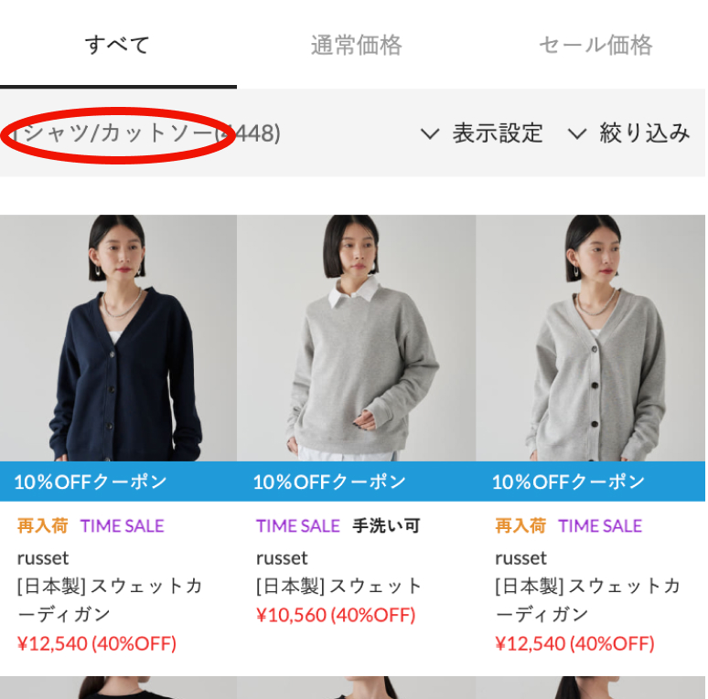Click the third 10%OFFクーポン banner
Viewport: 708px width, 699px height.
[x=591, y=482]
